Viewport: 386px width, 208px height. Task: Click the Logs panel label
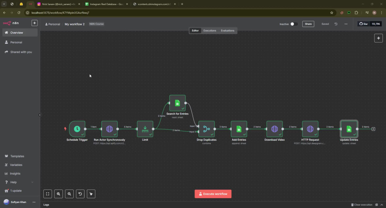46,205
